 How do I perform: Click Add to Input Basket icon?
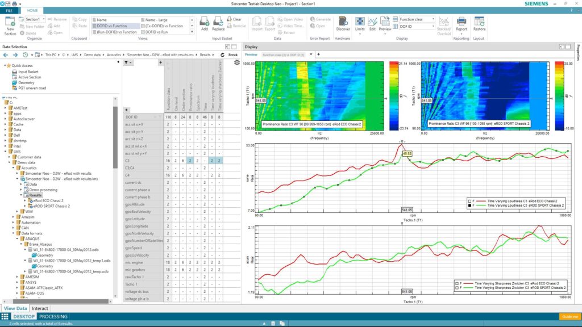click(204, 23)
